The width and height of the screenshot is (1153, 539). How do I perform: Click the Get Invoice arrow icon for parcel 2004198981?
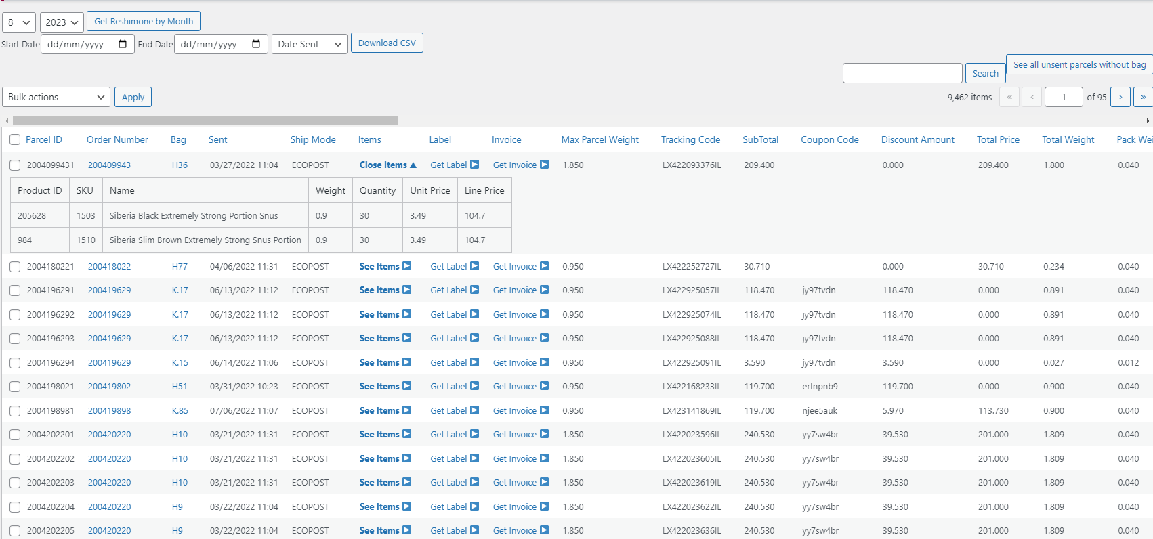click(545, 410)
